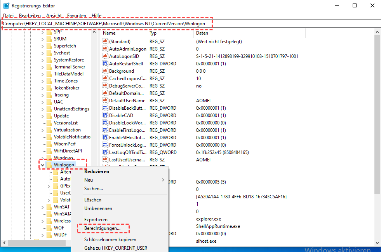This screenshot has width=381, height=252.
Task: Click the Winlogon folder icon in tree
Action: point(49,165)
